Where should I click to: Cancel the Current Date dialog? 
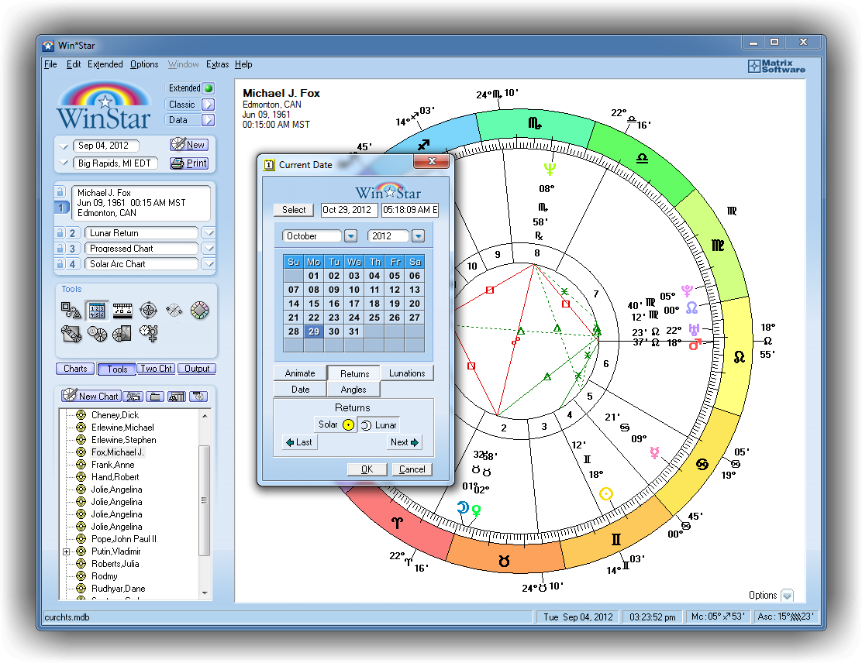click(412, 469)
